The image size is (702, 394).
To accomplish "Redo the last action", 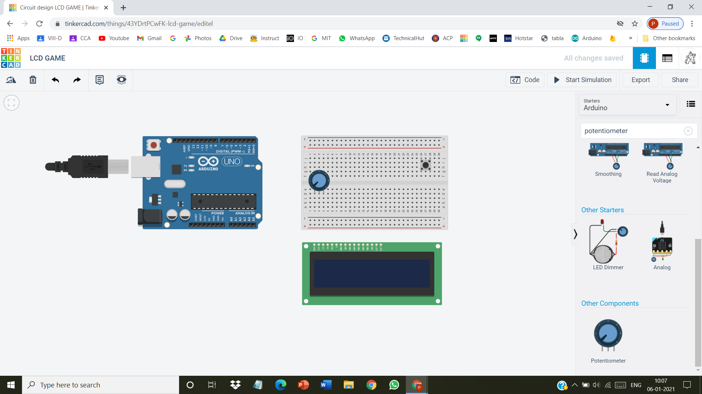I will [x=77, y=80].
